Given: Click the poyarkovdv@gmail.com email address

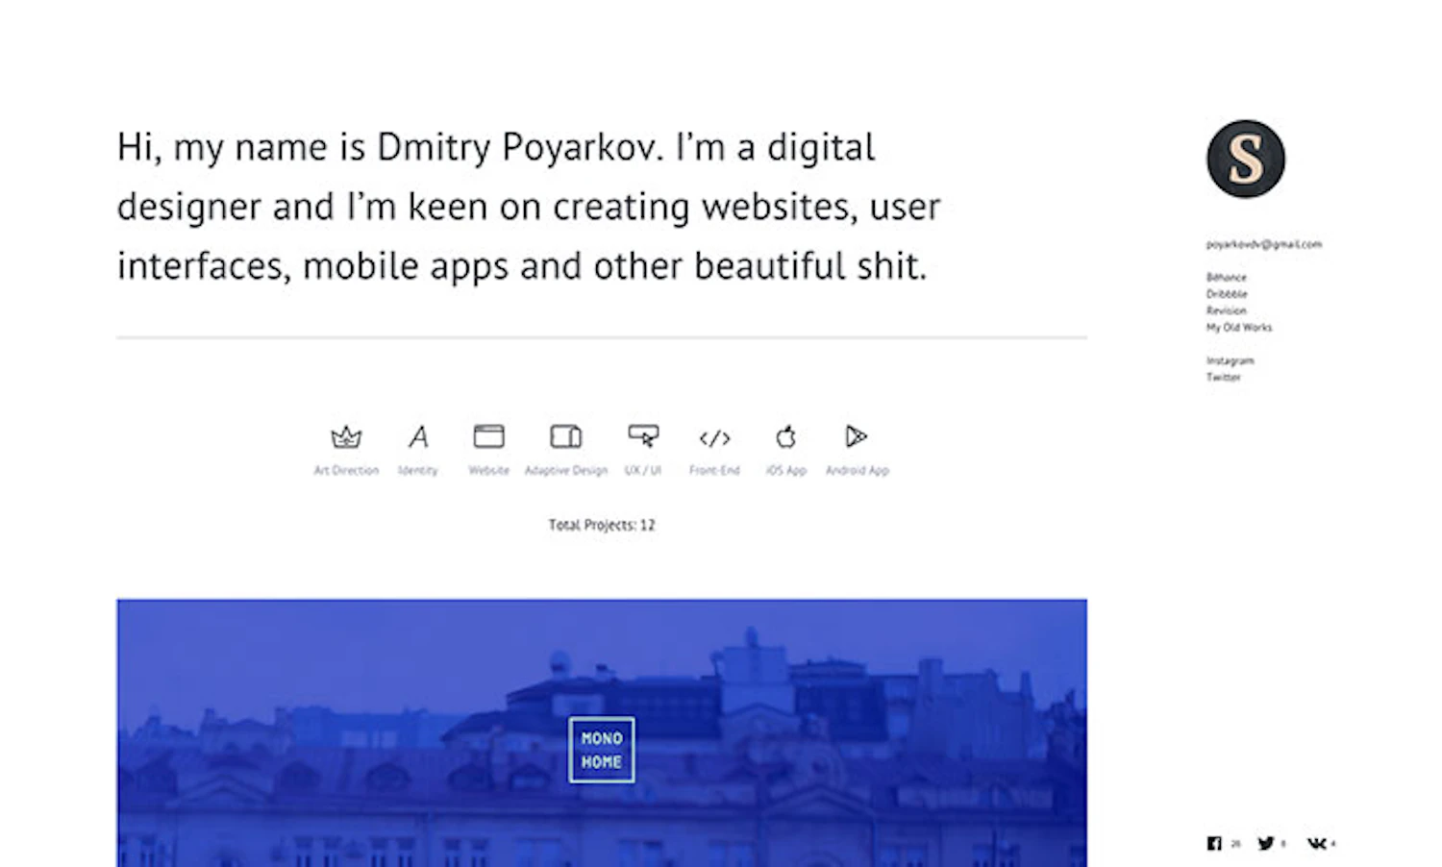Looking at the screenshot, I should [x=1265, y=244].
